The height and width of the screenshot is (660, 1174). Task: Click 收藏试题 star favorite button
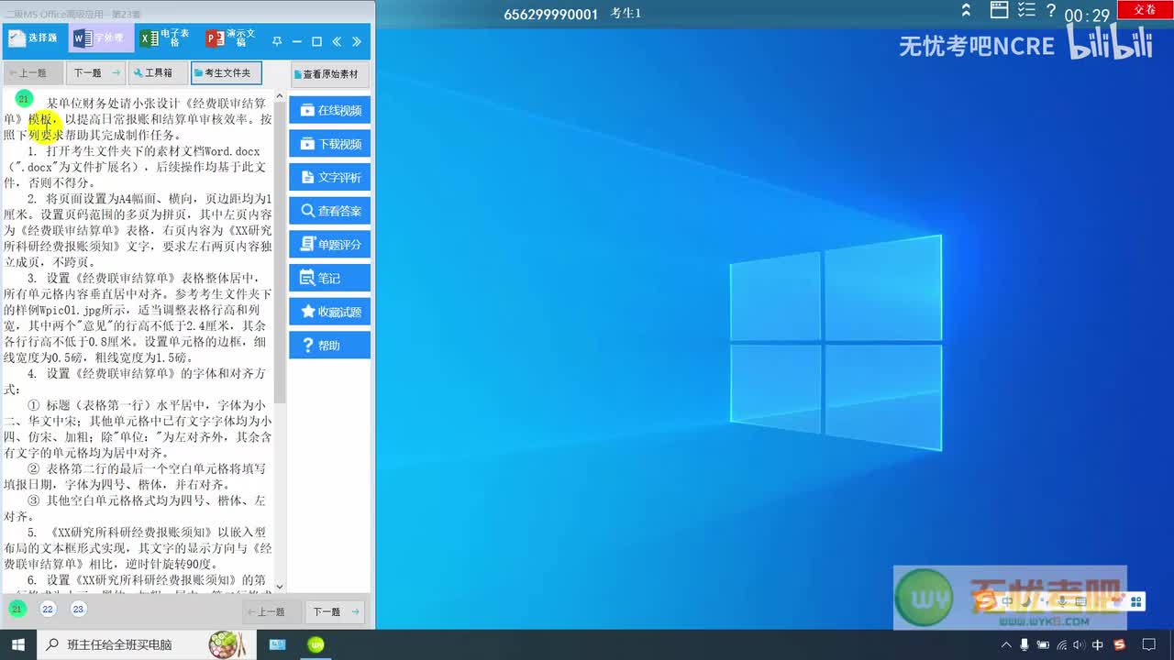(330, 312)
